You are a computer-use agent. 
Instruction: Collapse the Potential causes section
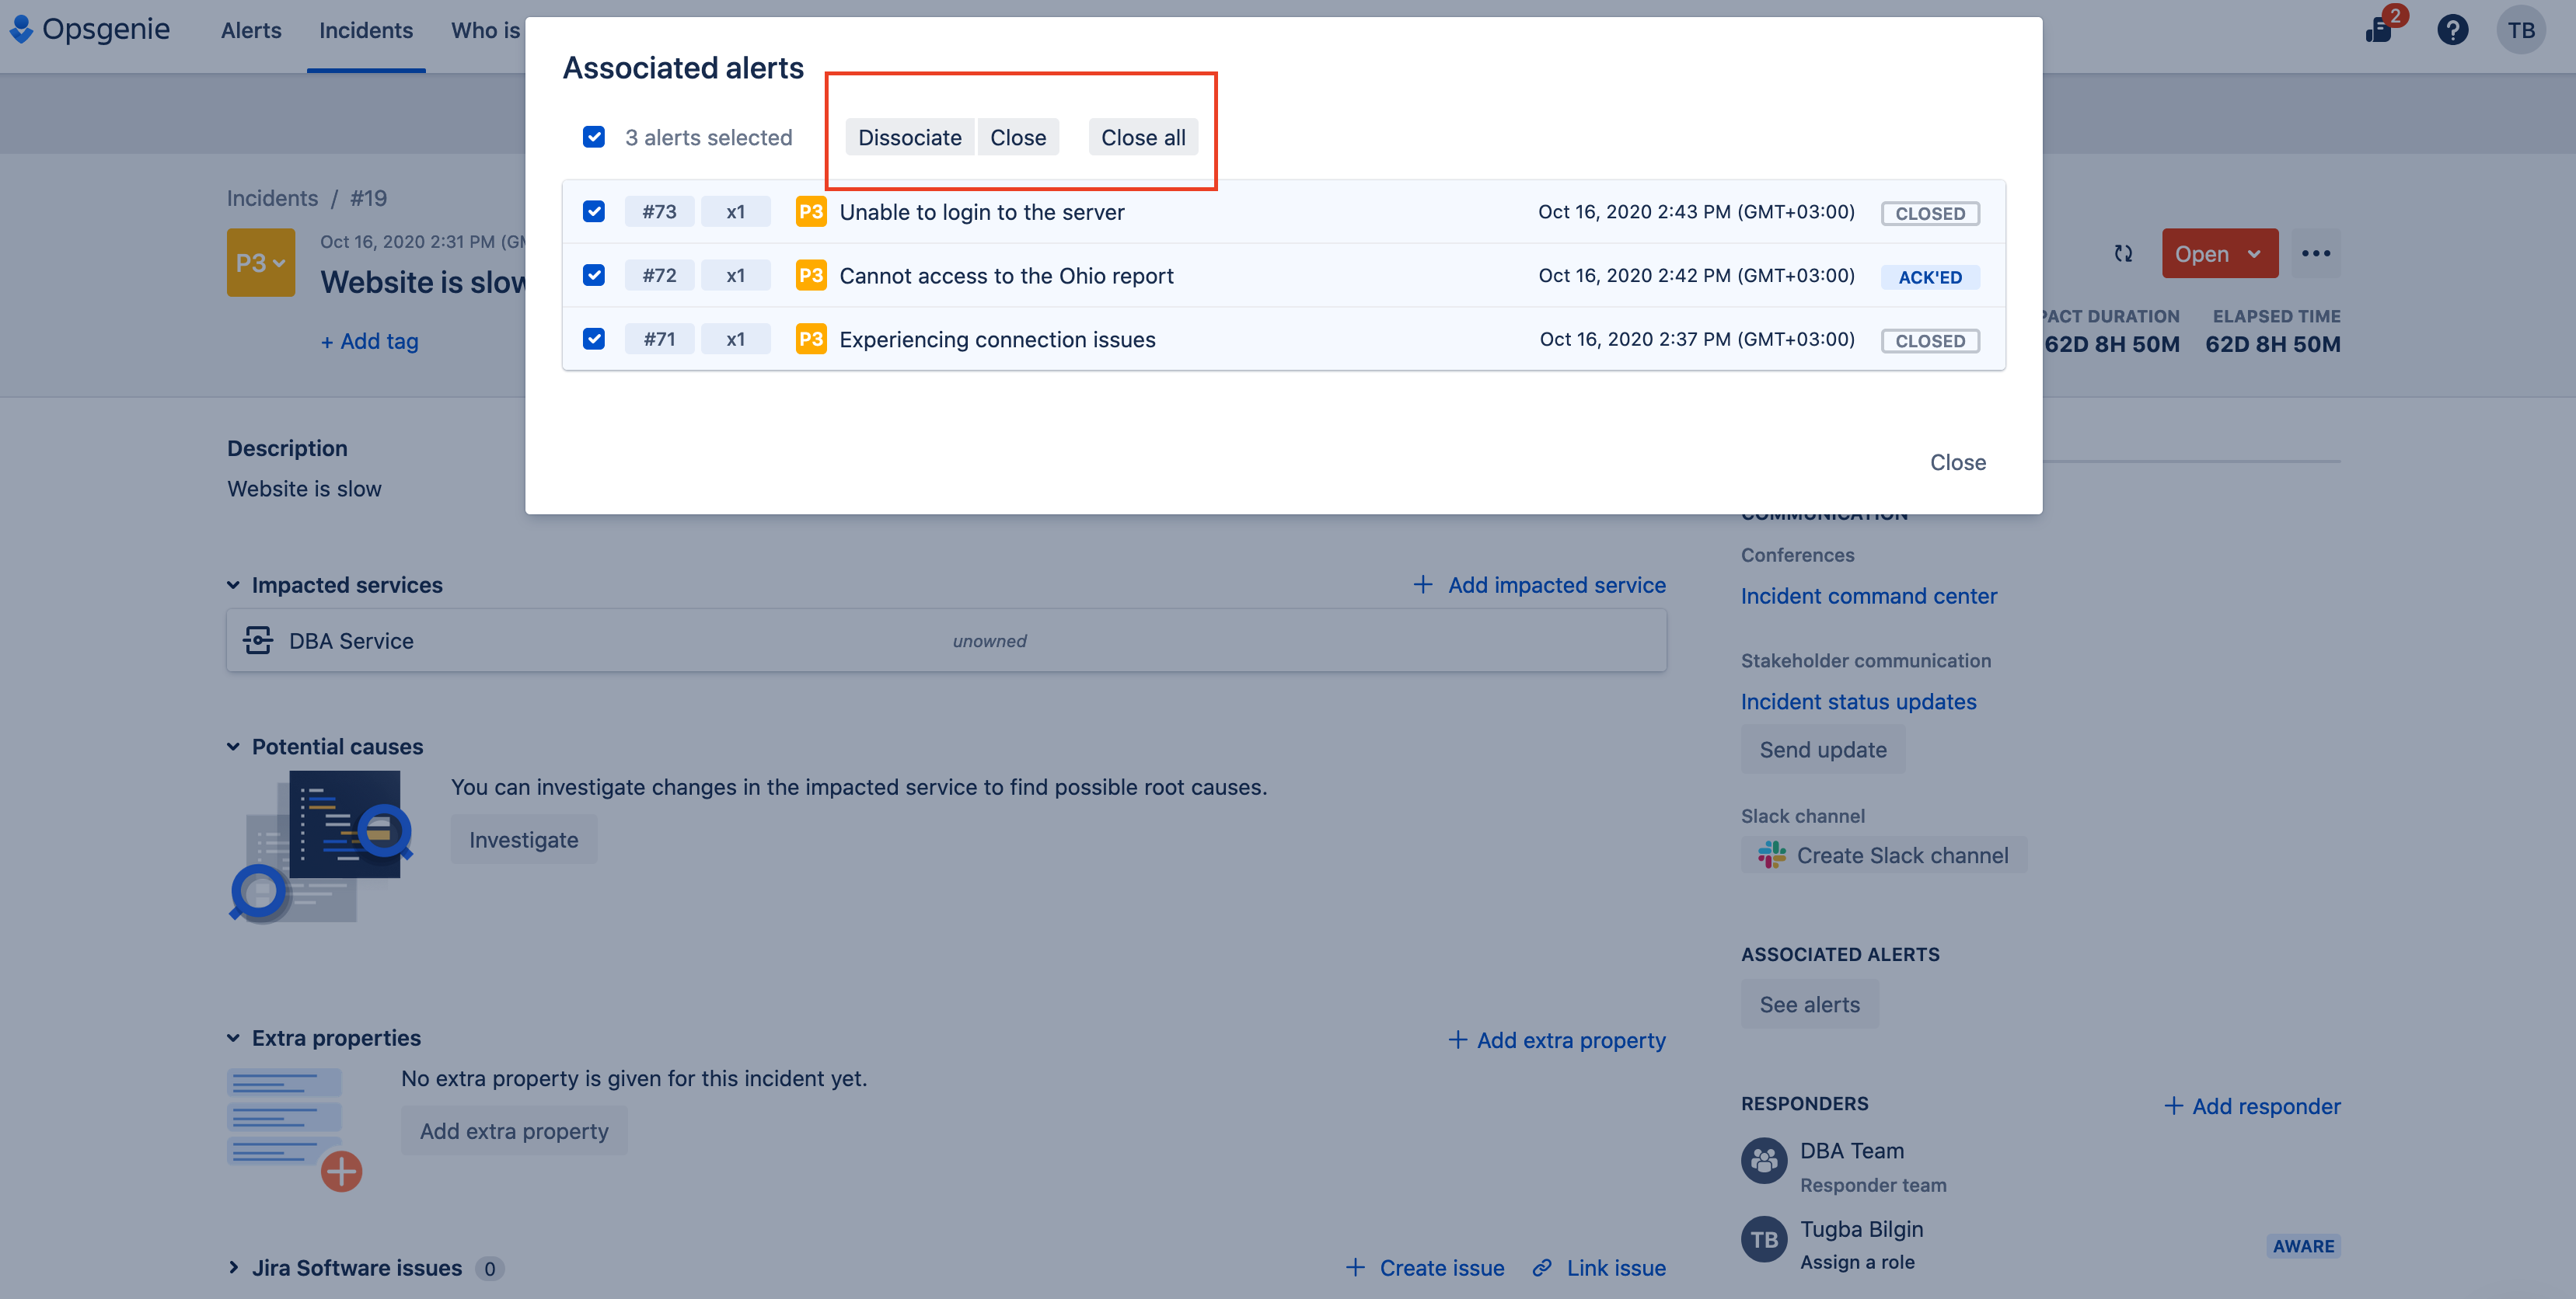pyautogui.click(x=233, y=747)
